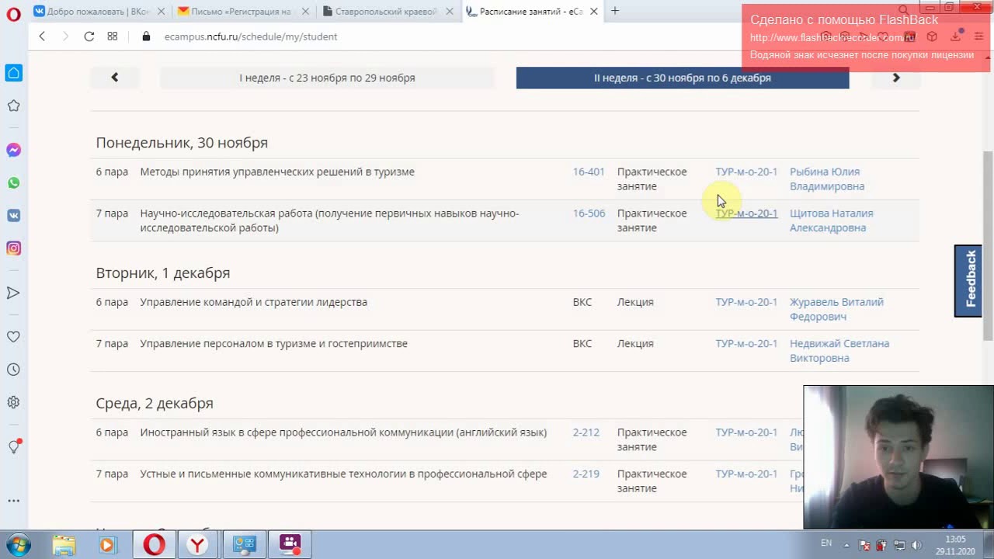The image size is (994, 559).
Task: Switch to the 'Письмо «Регистрация на' tab
Action: click(x=244, y=12)
